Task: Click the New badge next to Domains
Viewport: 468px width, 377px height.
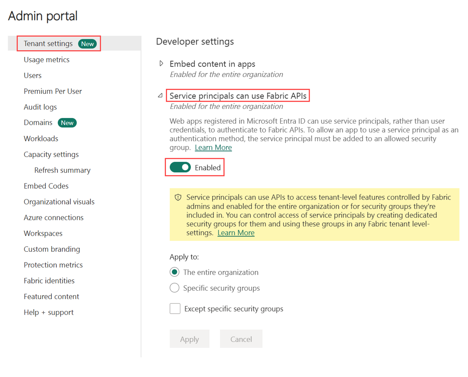Action: (x=67, y=122)
